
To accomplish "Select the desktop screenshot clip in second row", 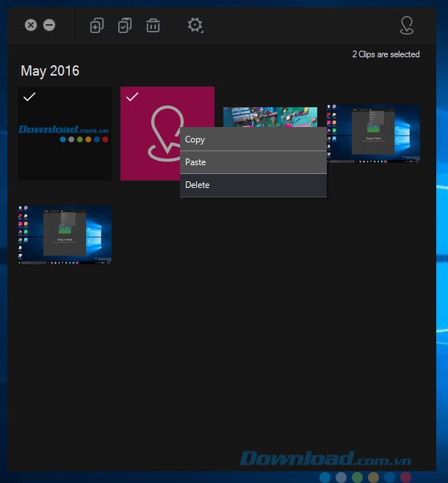I will coord(65,234).
